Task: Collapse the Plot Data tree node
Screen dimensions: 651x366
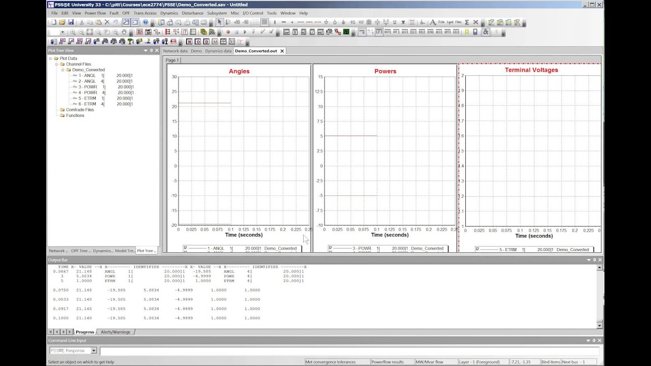Action: click(x=50, y=58)
